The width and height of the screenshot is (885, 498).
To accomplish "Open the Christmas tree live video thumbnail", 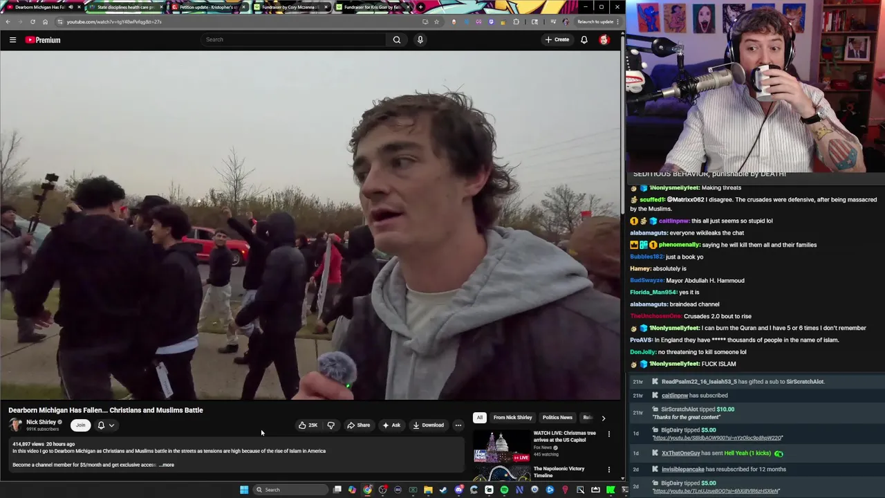I will tap(501, 446).
